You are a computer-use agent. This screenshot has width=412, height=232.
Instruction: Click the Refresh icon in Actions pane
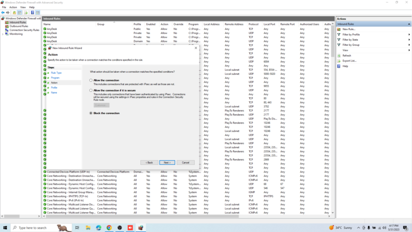point(339,55)
